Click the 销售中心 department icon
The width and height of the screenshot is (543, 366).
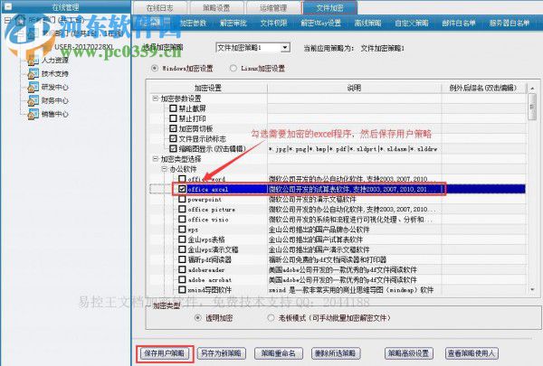33,114
